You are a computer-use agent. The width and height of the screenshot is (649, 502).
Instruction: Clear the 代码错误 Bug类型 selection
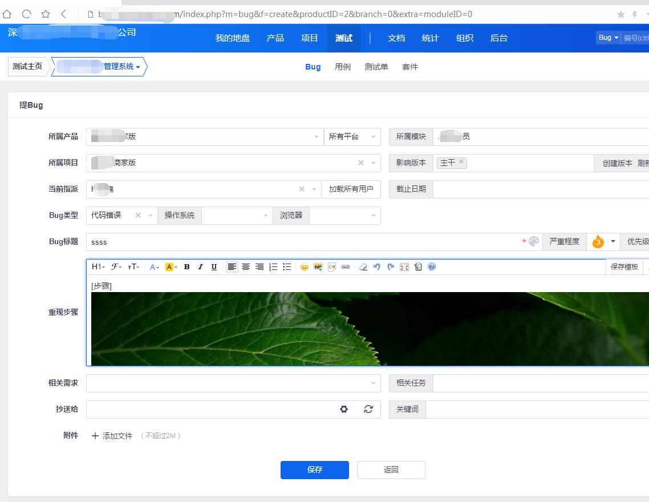click(x=138, y=215)
